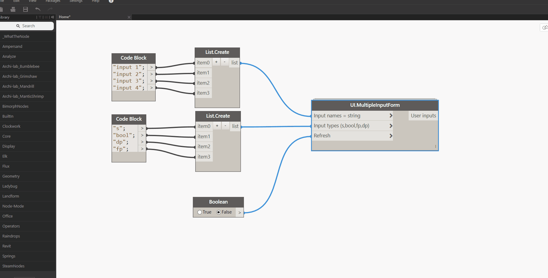The height and width of the screenshot is (278, 548).
Task: Select the False radio button
Action: click(x=219, y=212)
